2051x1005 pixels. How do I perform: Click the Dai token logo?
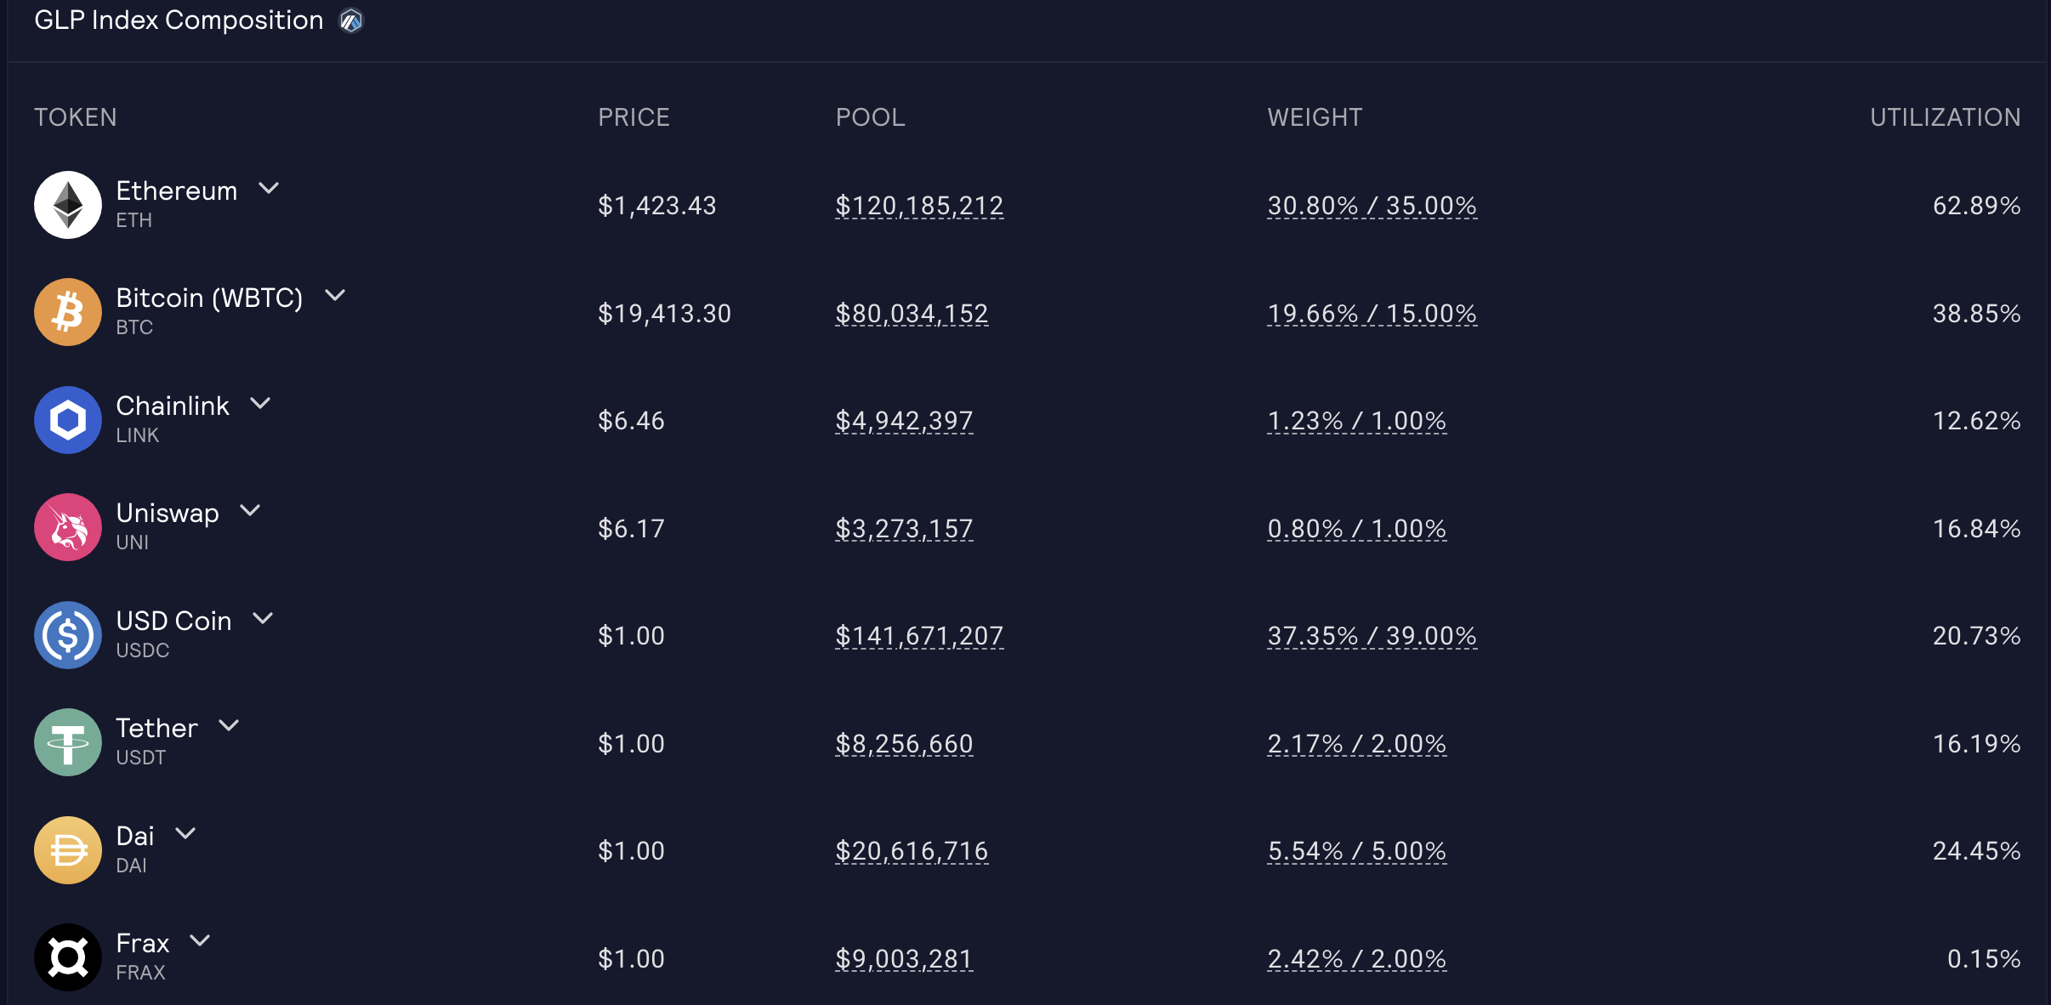click(x=68, y=849)
